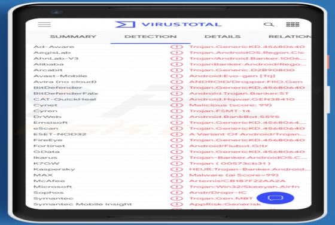335x225 pixels.
Task: Click the alert icon in AhnLab-V3 row
Action: click(x=176, y=58)
